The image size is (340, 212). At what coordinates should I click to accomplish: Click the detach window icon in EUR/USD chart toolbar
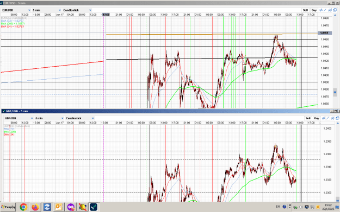tap(335, 10)
